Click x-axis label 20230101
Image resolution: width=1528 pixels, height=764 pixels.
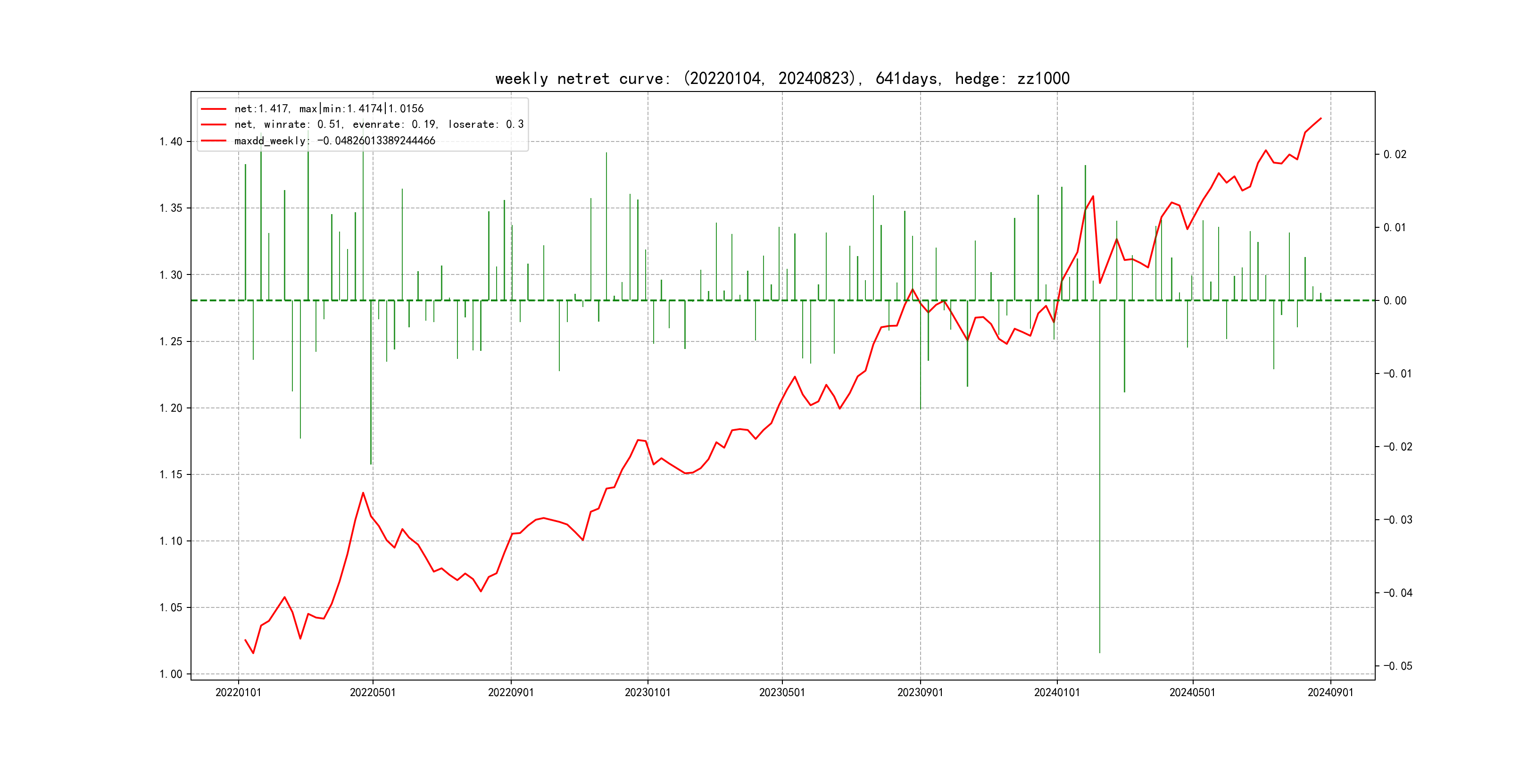tap(647, 692)
